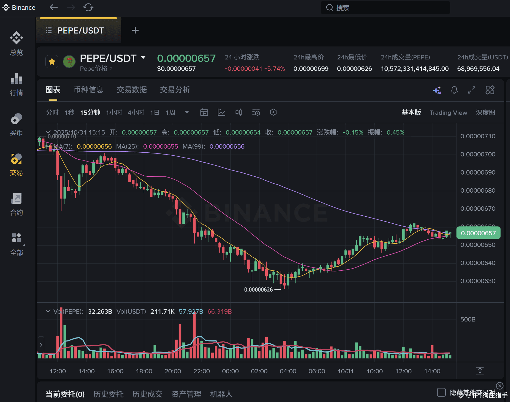Select the 1小时 interval
The image size is (510, 402).
pos(114,112)
